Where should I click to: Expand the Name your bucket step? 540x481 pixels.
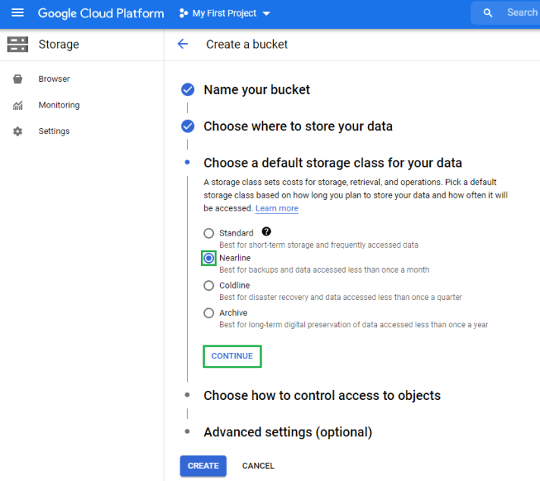pyautogui.click(x=256, y=89)
